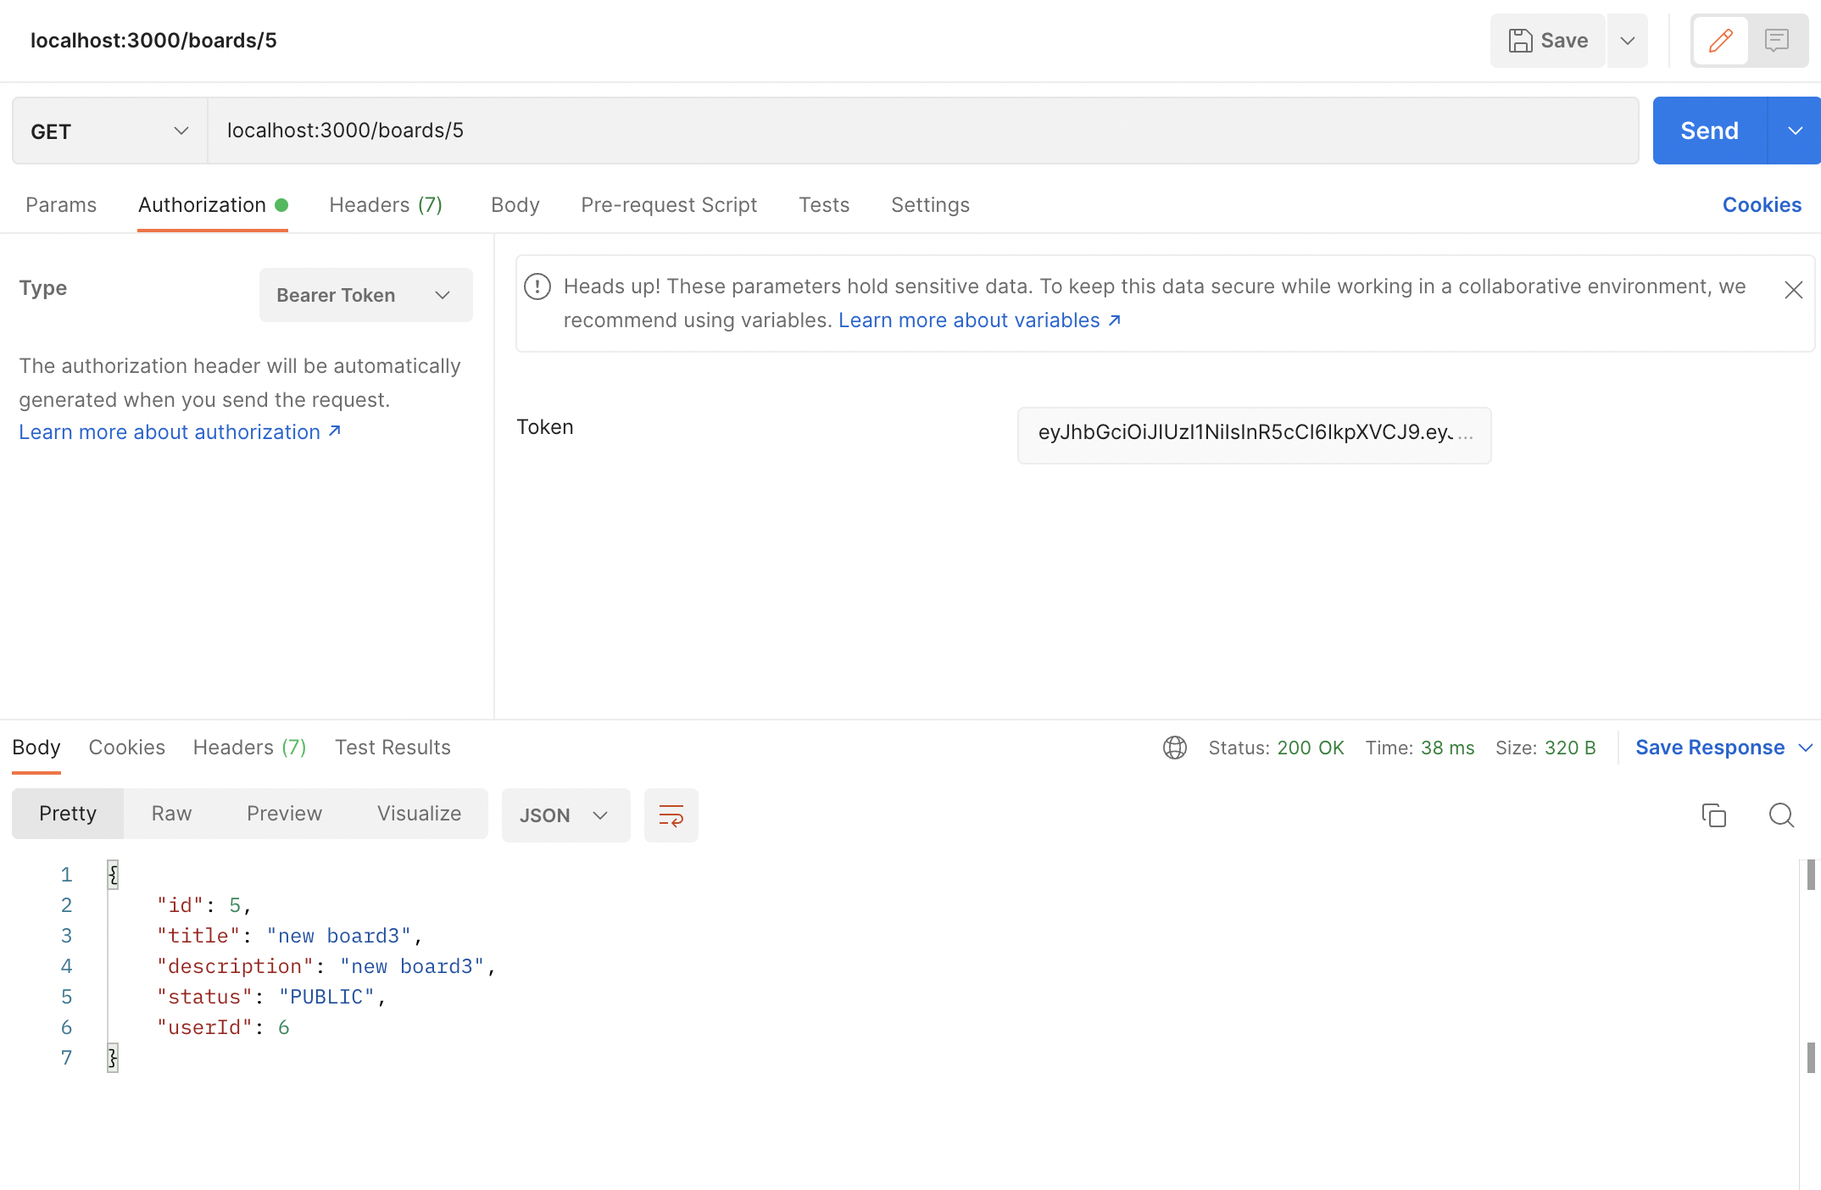
Task: Click the Save floppy disk button
Action: pyautogui.click(x=1548, y=41)
